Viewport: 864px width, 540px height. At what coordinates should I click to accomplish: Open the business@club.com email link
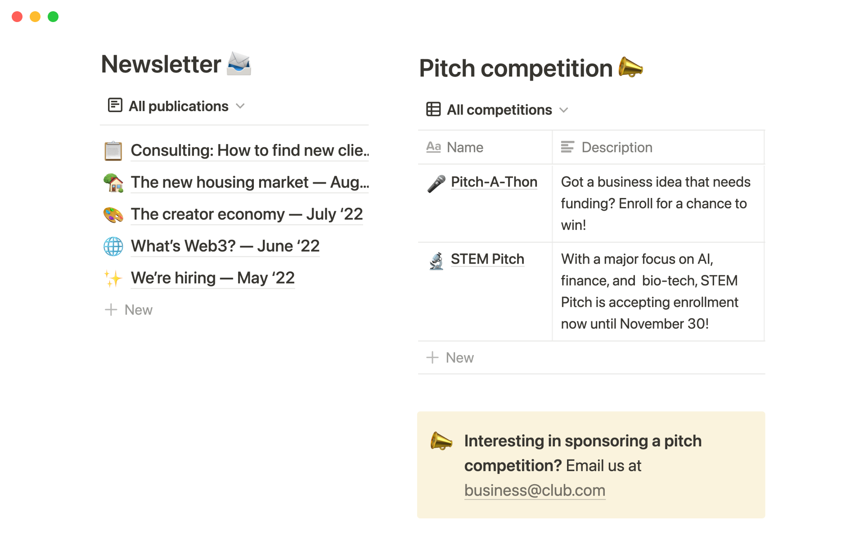click(535, 490)
